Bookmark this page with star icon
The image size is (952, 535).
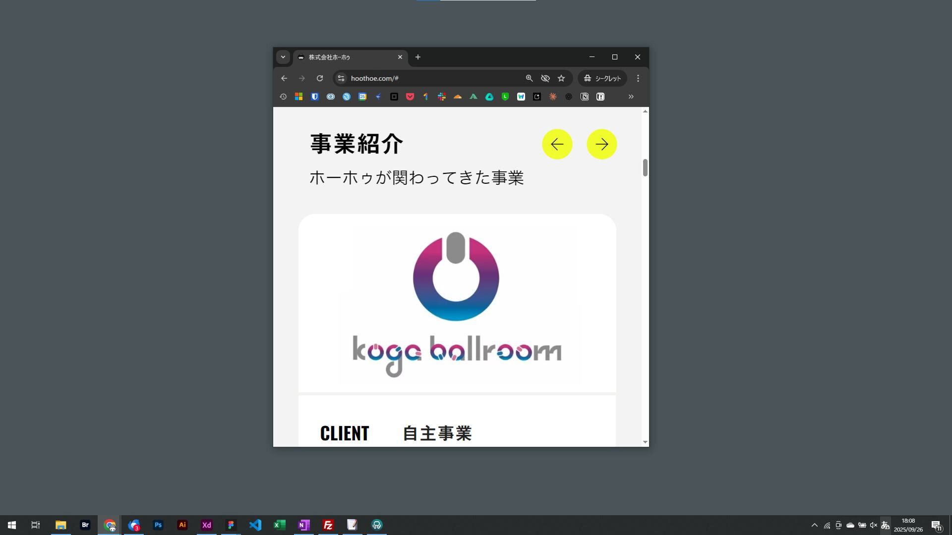coord(561,78)
